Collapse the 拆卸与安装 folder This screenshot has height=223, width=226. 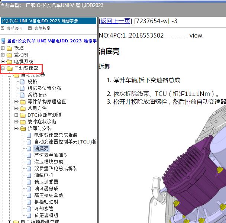click(x=16, y=129)
